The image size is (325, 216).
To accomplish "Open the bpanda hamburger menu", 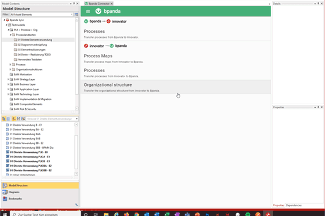I will tap(88, 11).
